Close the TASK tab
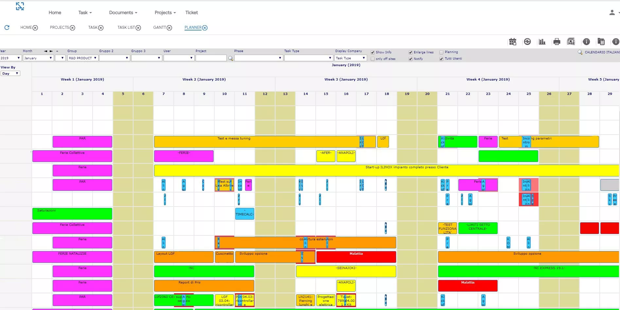Screen dimensions: 620x310 point(101,28)
